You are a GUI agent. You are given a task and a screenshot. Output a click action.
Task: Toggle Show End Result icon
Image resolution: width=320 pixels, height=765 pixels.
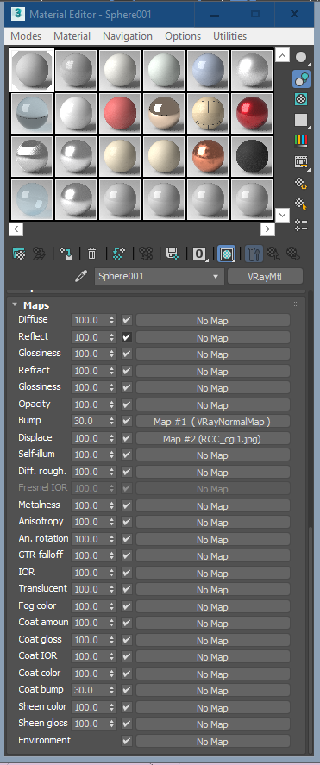[254, 254]
